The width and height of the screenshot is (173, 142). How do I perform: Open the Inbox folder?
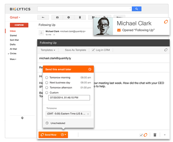(13, 31)
